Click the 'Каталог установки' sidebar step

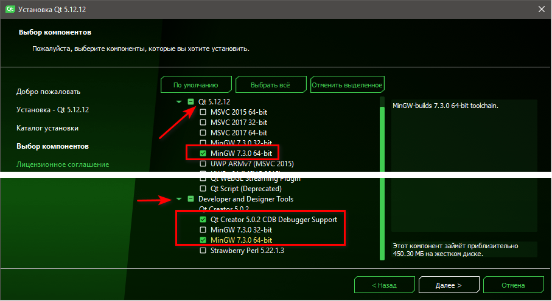(x=47, y=128)
